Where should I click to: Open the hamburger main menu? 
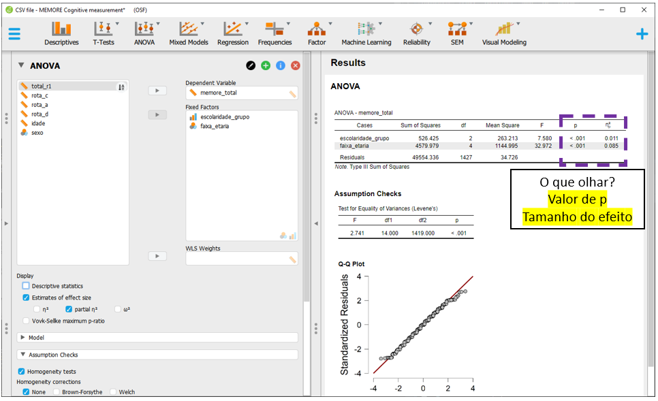[x=14, y=34]
